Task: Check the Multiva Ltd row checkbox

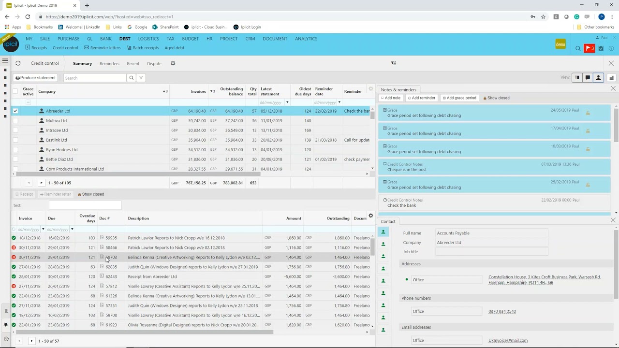Action: click(x=15, y=121)
